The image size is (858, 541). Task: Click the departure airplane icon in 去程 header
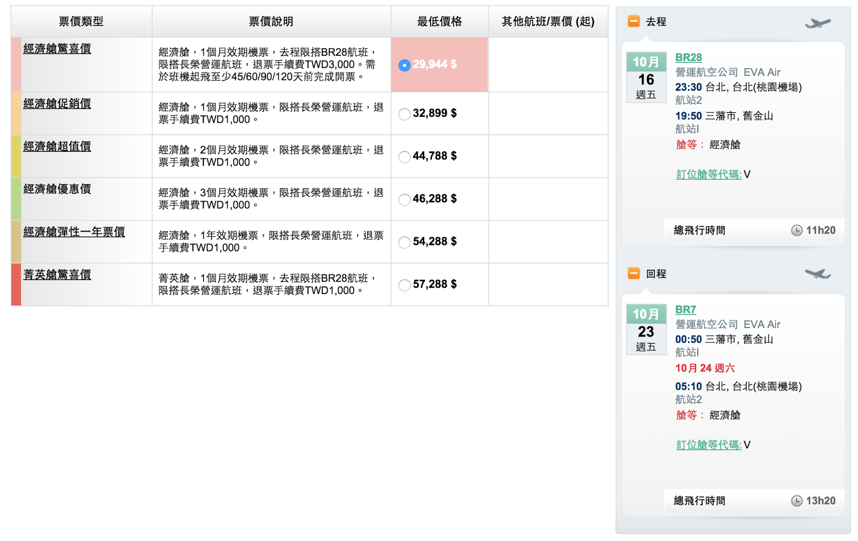(x=817, y=23)
